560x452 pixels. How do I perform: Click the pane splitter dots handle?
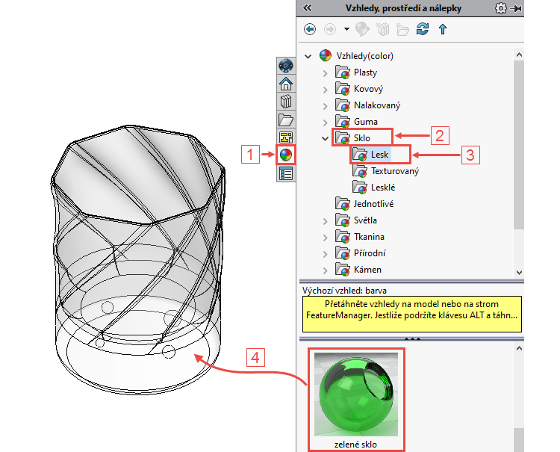tap(412, 338)
